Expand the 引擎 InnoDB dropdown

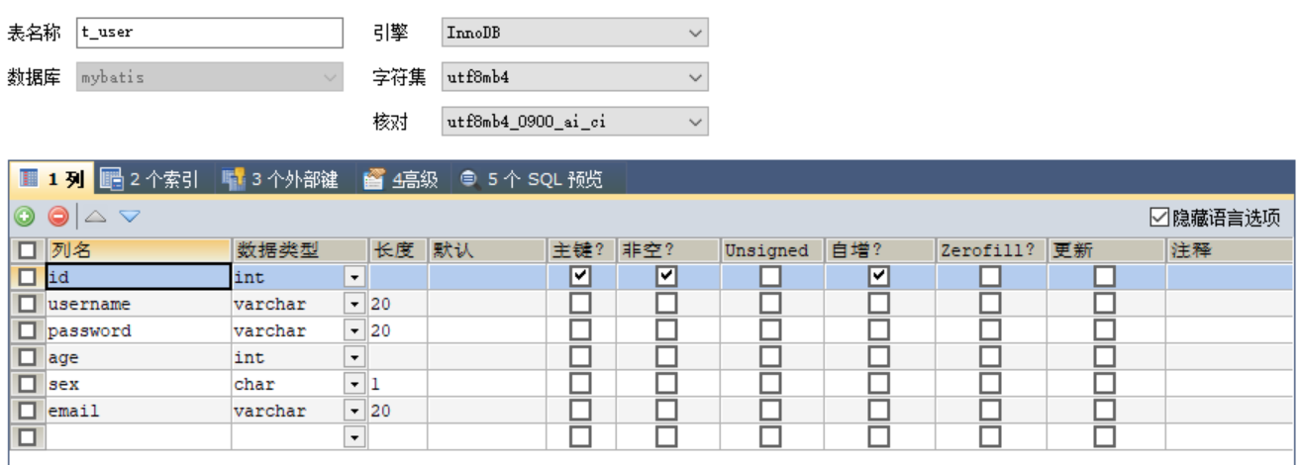point(695,33)
